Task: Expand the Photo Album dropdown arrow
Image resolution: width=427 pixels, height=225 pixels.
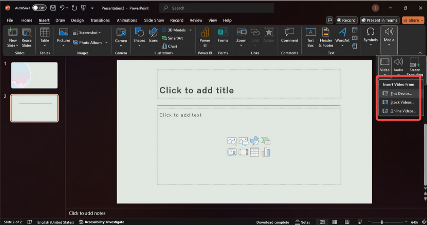Action: coord(106,43)
